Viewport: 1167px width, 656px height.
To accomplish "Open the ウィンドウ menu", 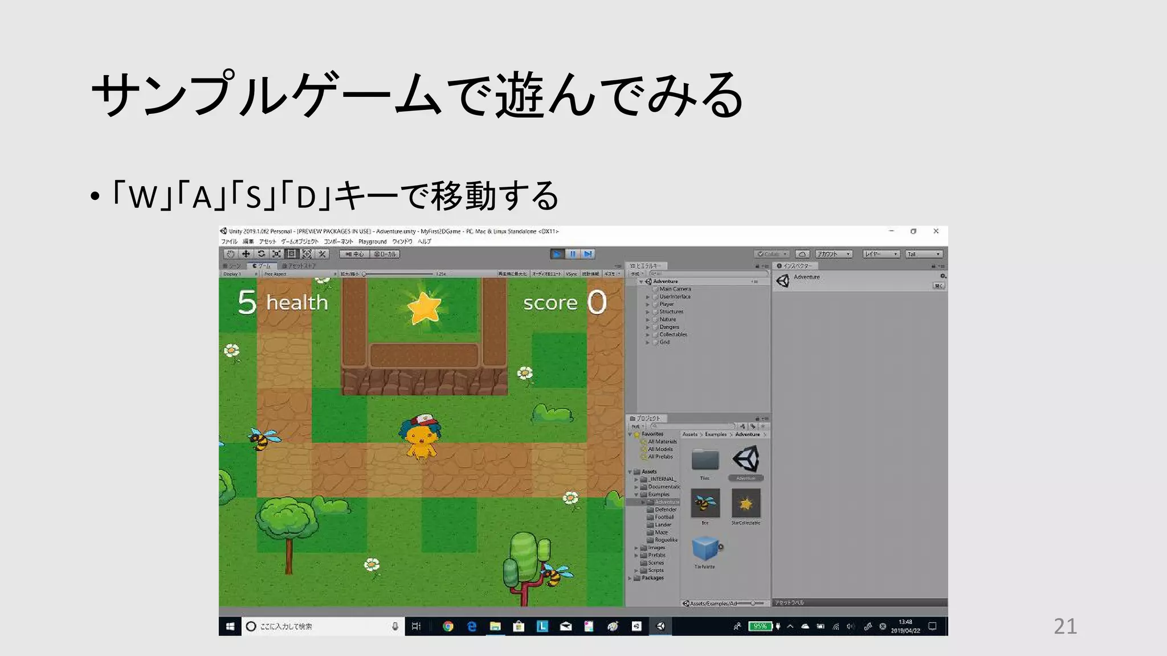I will point(402,241).
